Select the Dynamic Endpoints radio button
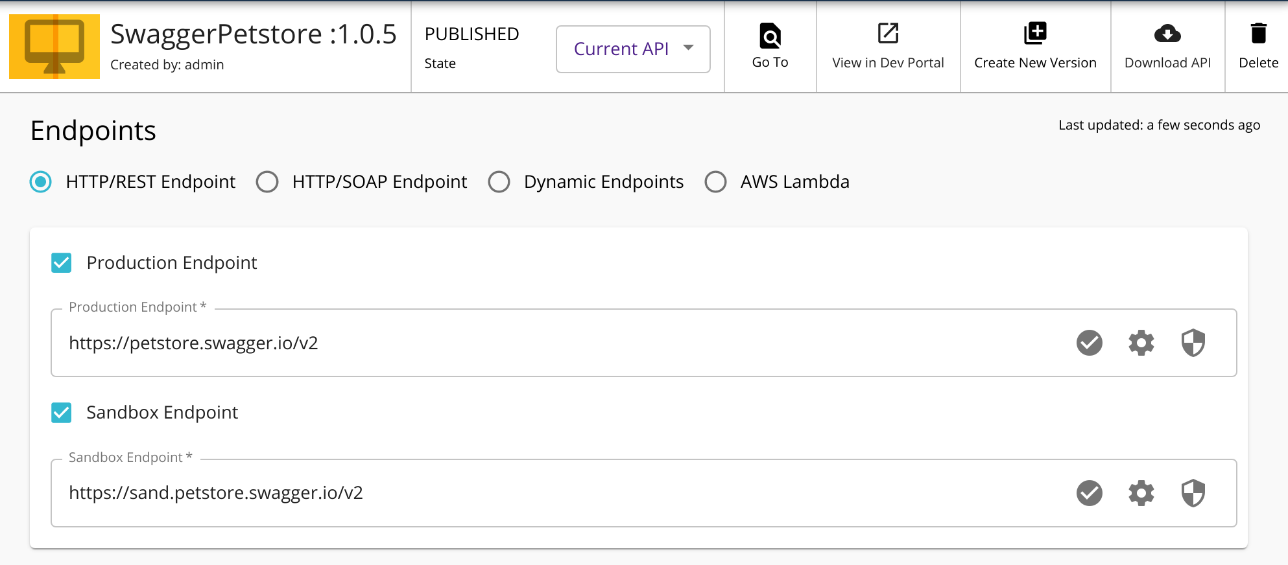This screenshot has width=1288, height=565. pyautogui.click(x=499, y=182)
